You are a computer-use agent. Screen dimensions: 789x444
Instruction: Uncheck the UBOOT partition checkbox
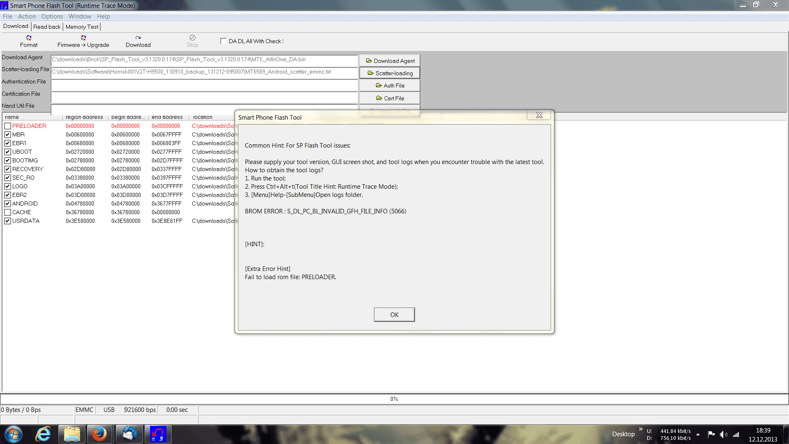click(7, 152)
